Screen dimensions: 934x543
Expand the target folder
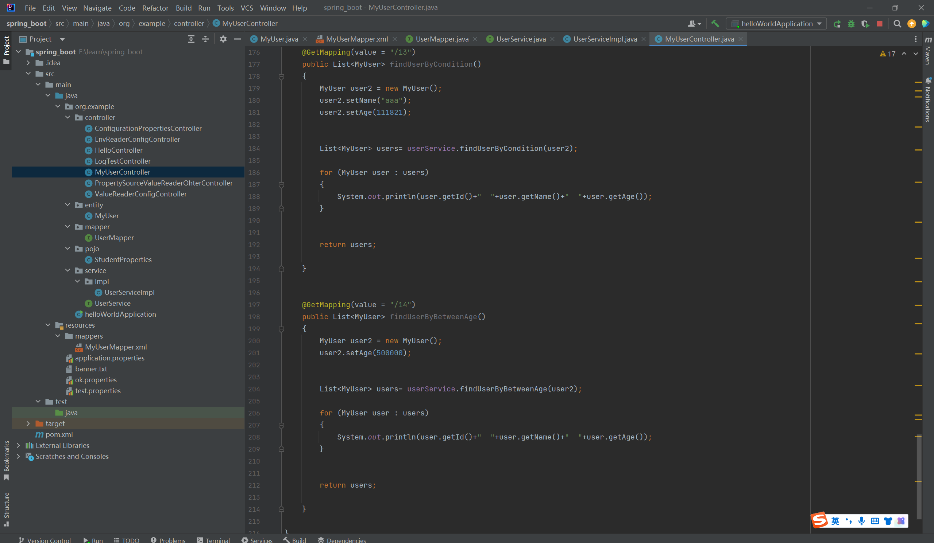[x=28, y=423]
